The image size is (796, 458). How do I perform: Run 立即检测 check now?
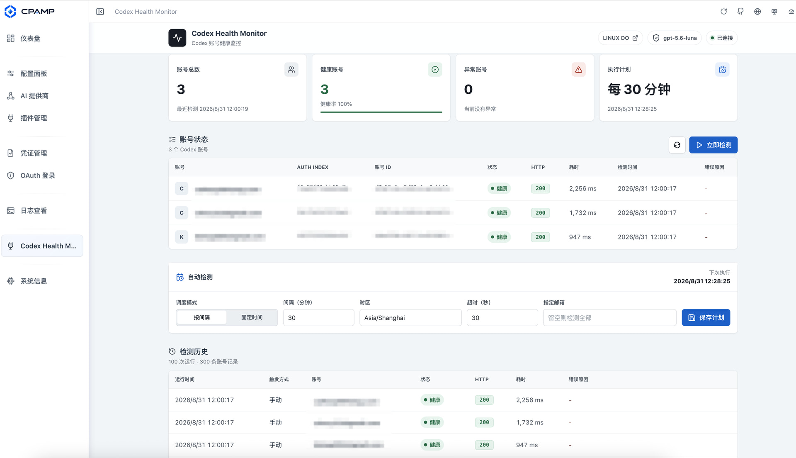713,145
